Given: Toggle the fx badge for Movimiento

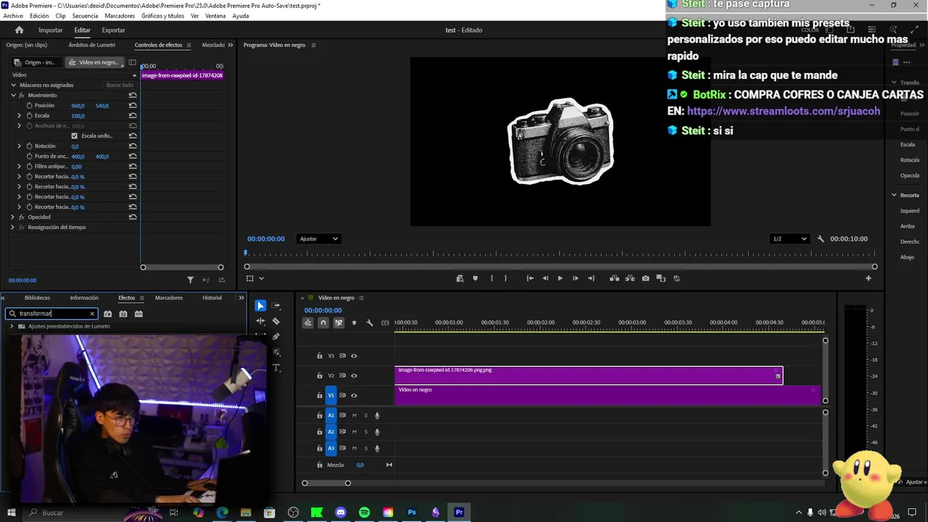Looking at the screenshot, I should pyautogui.click(x=22, y=95).
